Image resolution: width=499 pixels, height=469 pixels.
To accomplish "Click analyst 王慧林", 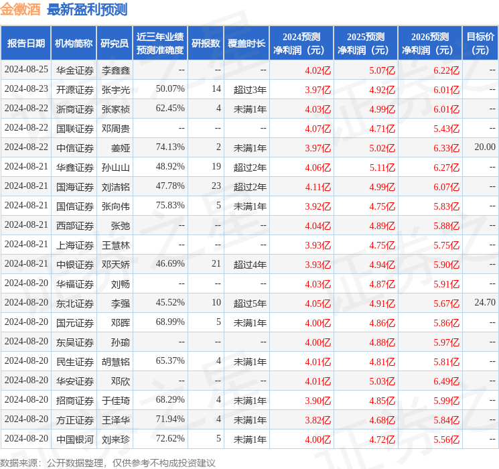I will tap(116, 245).
